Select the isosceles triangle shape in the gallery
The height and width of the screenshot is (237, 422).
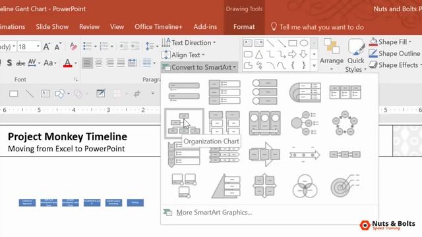[x=259, y=54]
